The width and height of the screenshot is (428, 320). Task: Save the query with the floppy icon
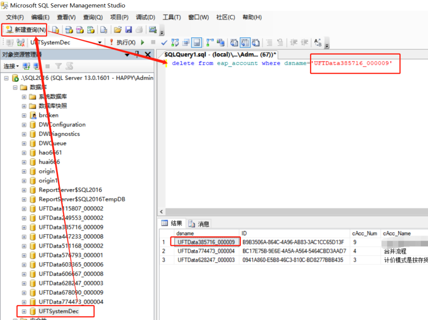(129, 30)
